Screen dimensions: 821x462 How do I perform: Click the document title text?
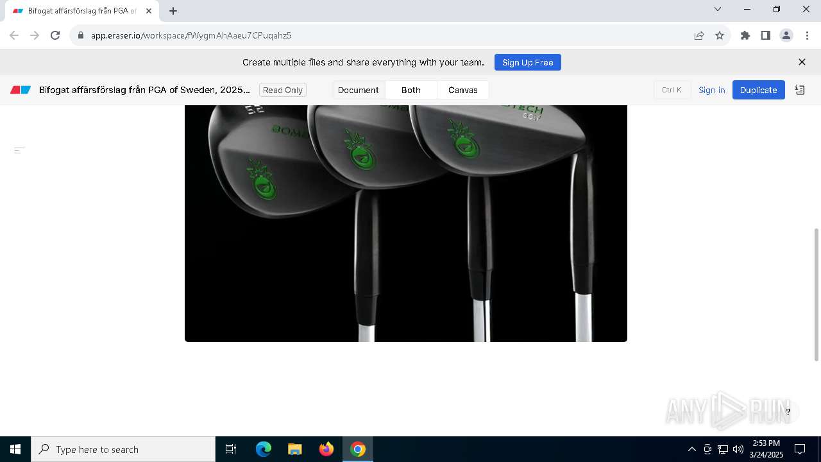pyautogui.click(x=144, y=90)
